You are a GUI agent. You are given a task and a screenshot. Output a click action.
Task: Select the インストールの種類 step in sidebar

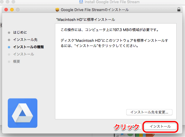point(28,47)
